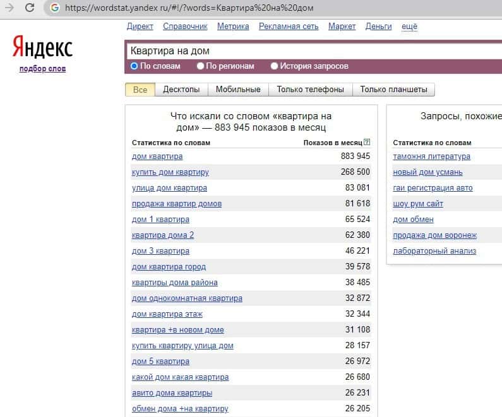Open the купить дом квартиру keyword link
This screenshot has width=502, height=417.
click(170, 172)
